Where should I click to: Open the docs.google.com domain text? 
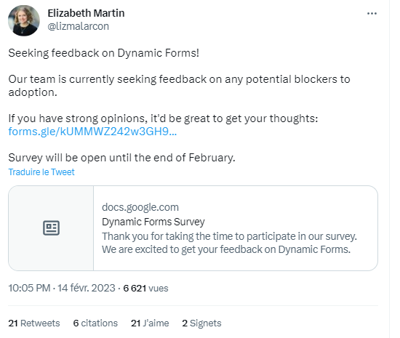[x=140, y=207]
